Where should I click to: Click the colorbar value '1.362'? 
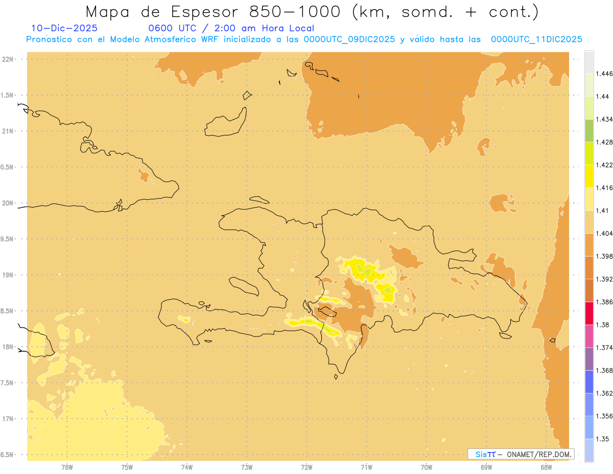pos(603,393)
